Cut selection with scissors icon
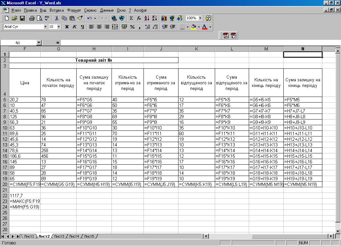Image resolution: width=341 pixels, height=247 pixels. point(57,18)
